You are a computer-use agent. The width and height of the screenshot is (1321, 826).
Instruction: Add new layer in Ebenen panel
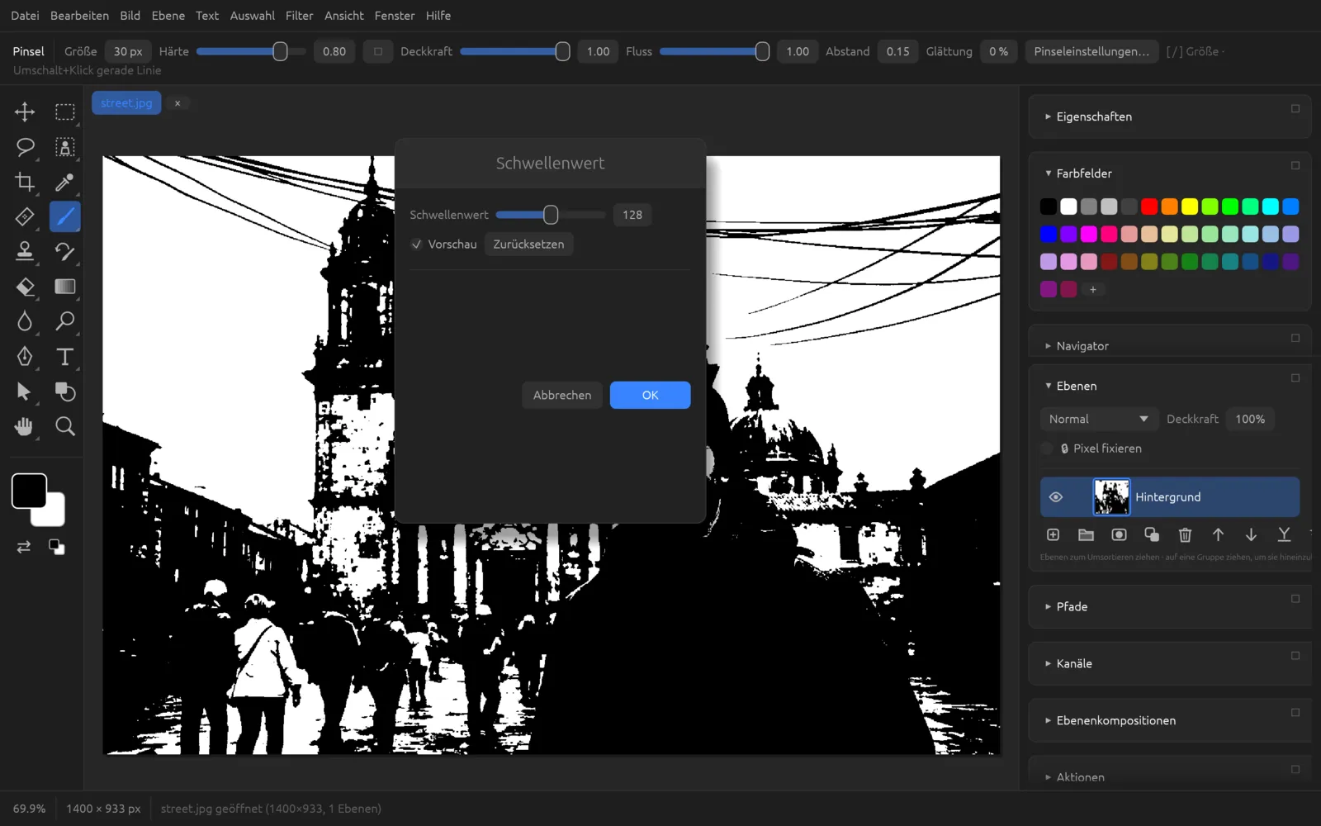(1053, 535)
